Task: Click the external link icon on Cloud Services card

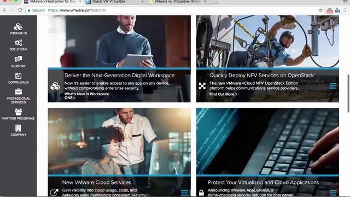Action: 54,192
